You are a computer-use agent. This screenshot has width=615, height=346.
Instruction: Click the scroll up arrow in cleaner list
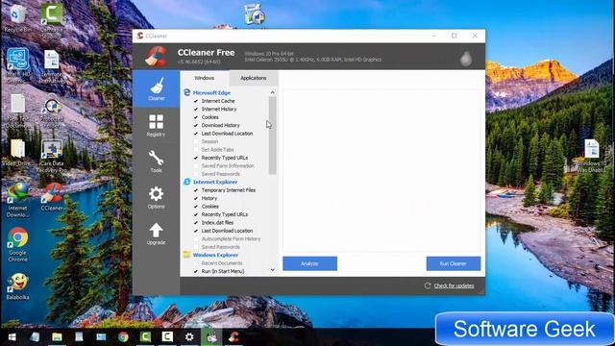point(273,92)
